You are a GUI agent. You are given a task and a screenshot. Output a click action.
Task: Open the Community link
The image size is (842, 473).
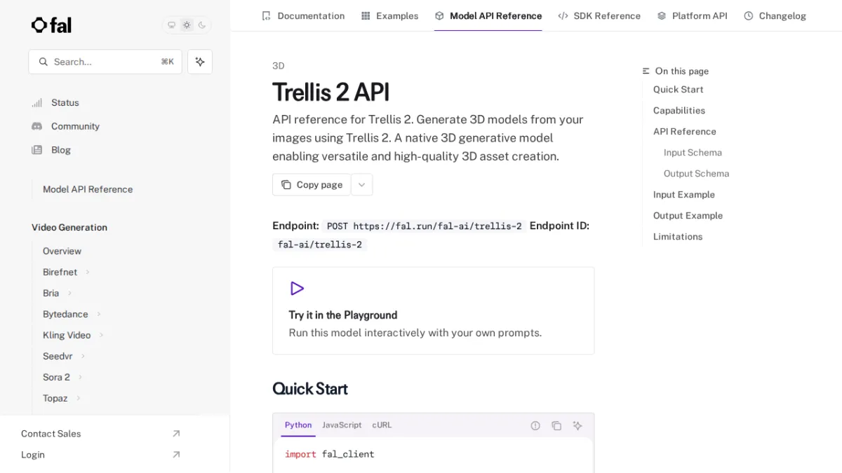(75, 126)
